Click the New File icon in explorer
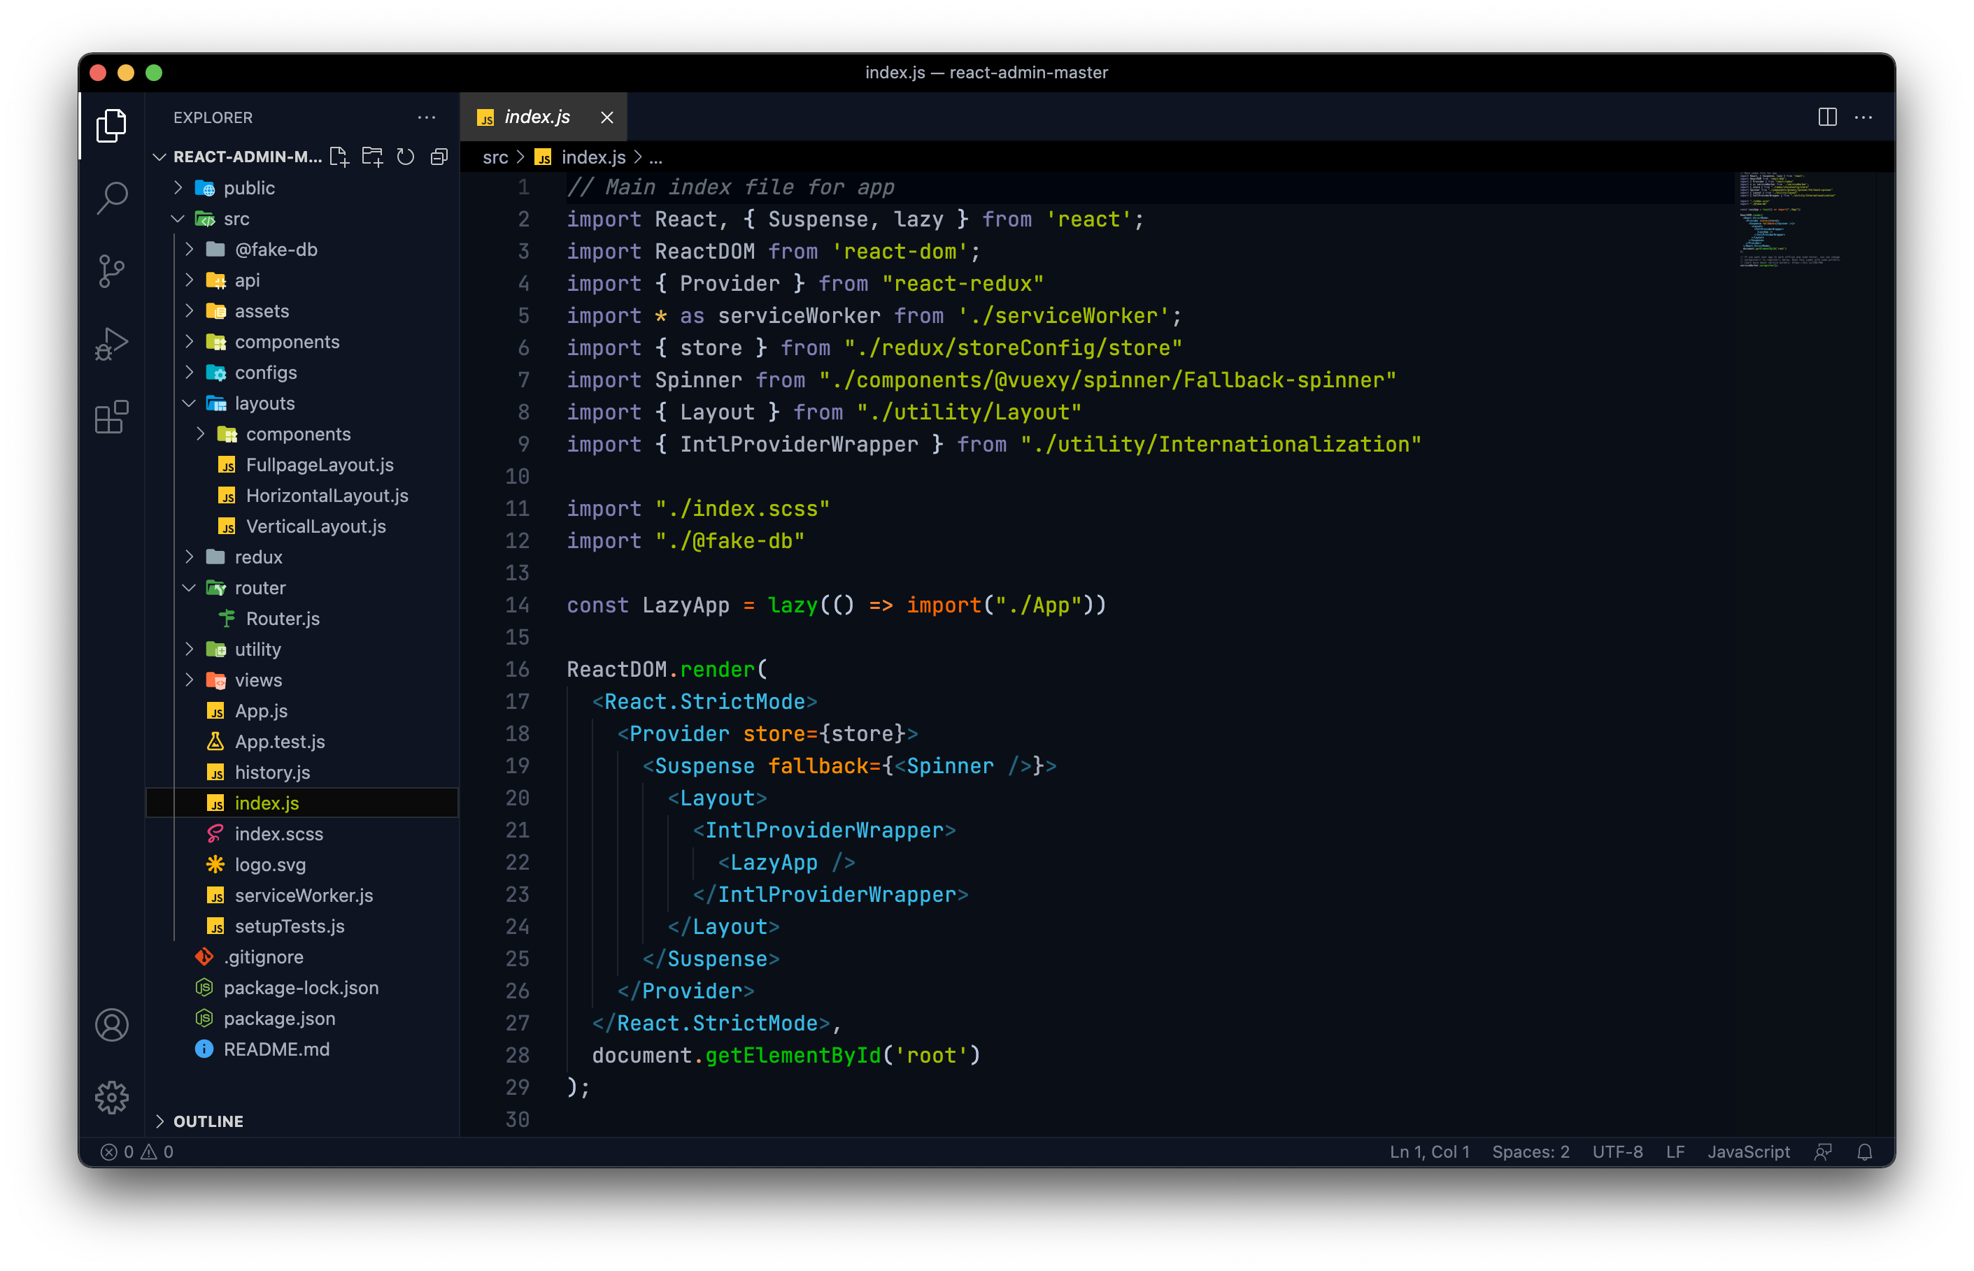Screen dimensions: 1974x1271 (339, 157)
